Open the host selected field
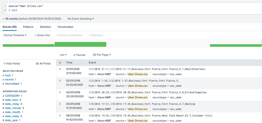This screenshot has width=262, height=123. click(x=8, y=75)
